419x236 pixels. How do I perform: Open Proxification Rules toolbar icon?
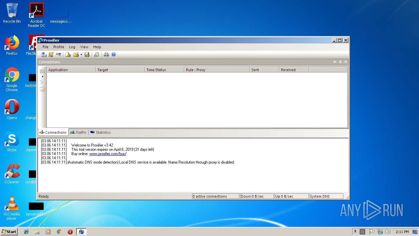[51, 55]
